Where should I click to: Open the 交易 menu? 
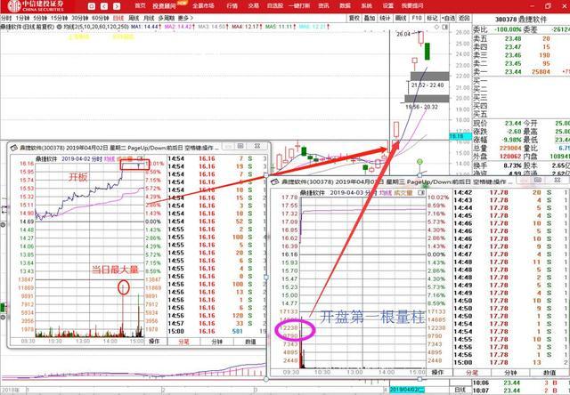pyautogui.click(x=253, y=6)
